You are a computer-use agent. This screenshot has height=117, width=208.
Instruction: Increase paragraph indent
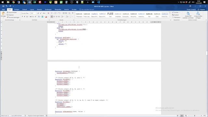click(66, 13)
